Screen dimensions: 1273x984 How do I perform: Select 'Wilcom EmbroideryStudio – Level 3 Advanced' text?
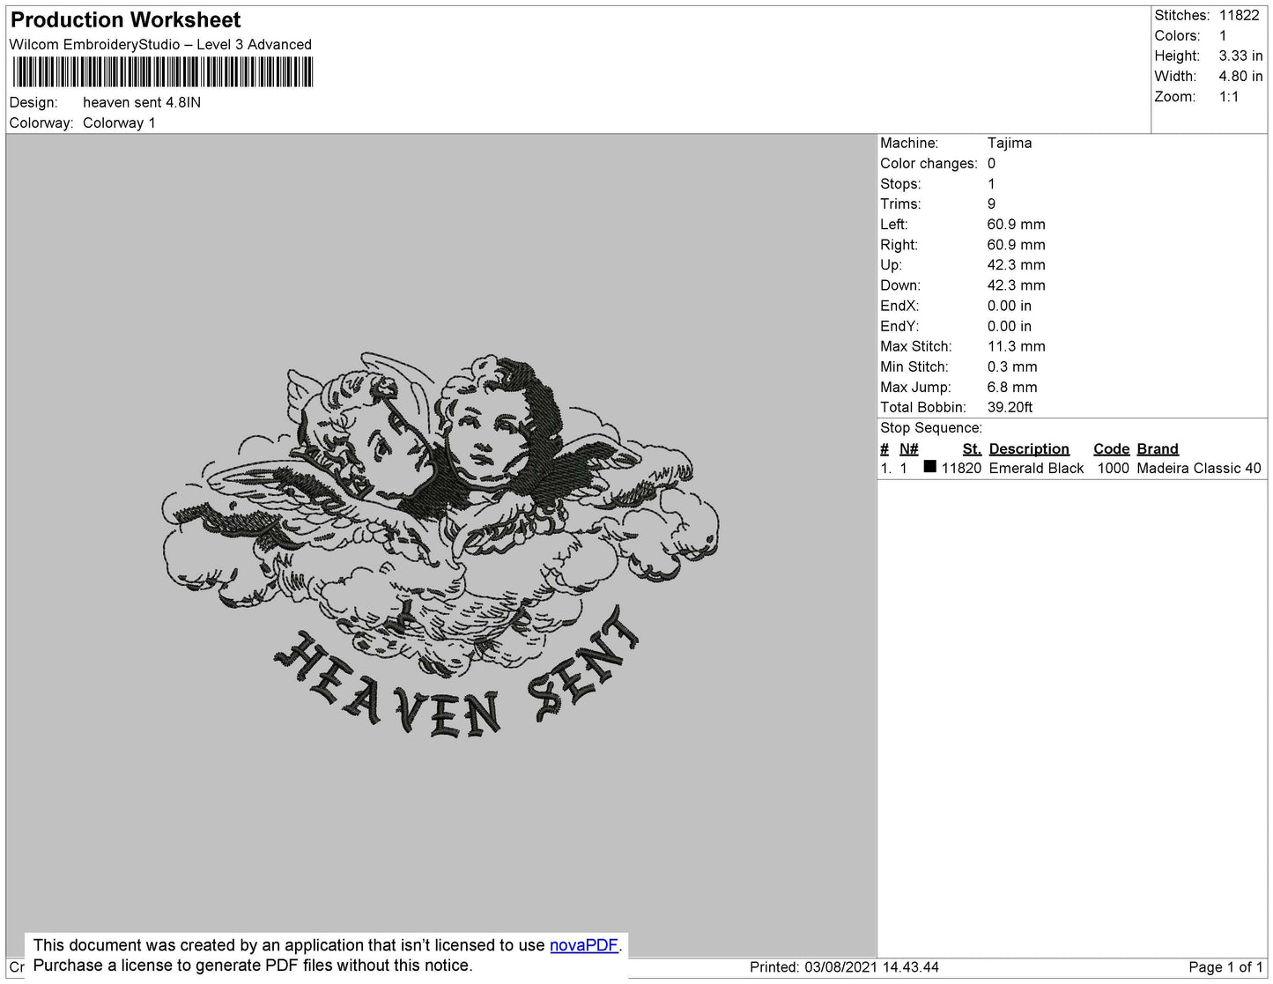[x=160, y=44]
